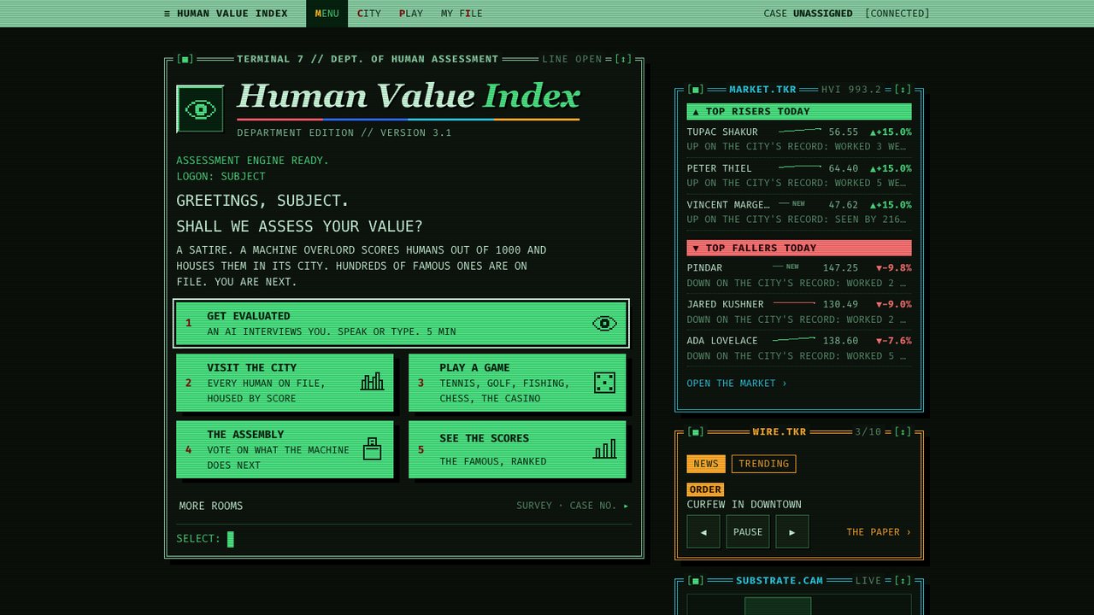Choose option 3 Play A Game
Viewport: 1094px width, 615px height.
tap(517, 383)
